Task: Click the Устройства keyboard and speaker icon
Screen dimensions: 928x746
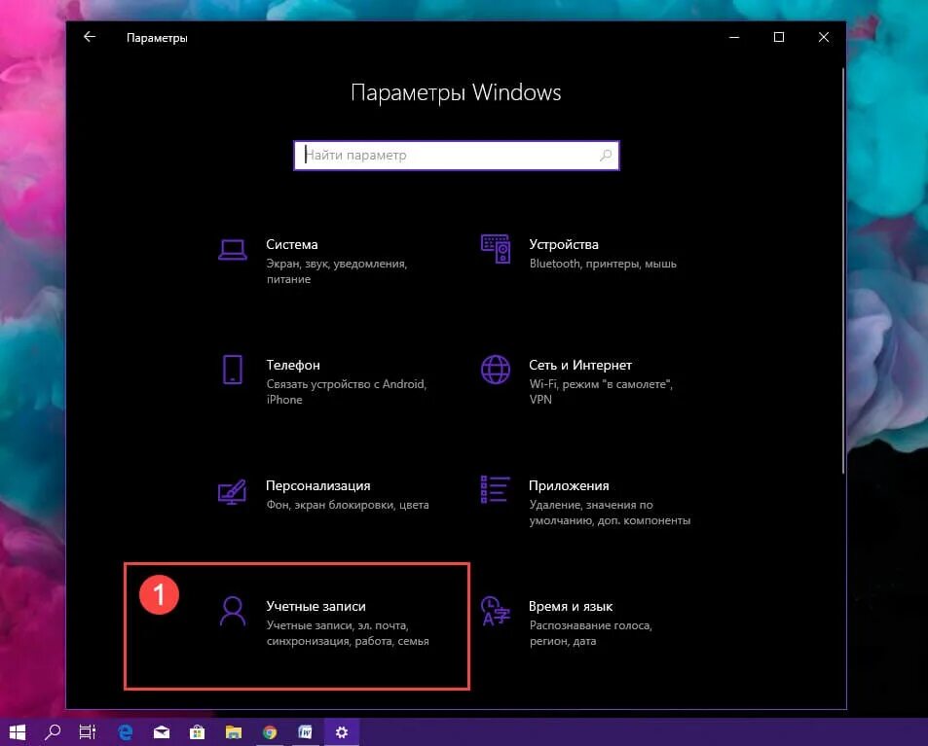Action: coord(496,249)
